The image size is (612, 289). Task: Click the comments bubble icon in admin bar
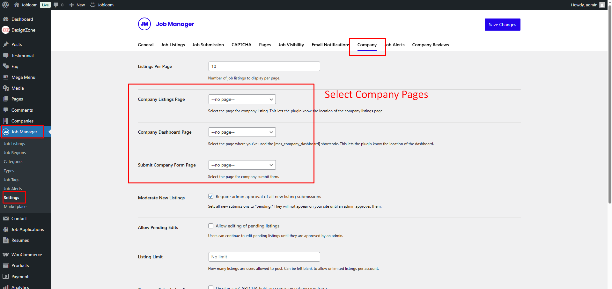click(56, 5)
